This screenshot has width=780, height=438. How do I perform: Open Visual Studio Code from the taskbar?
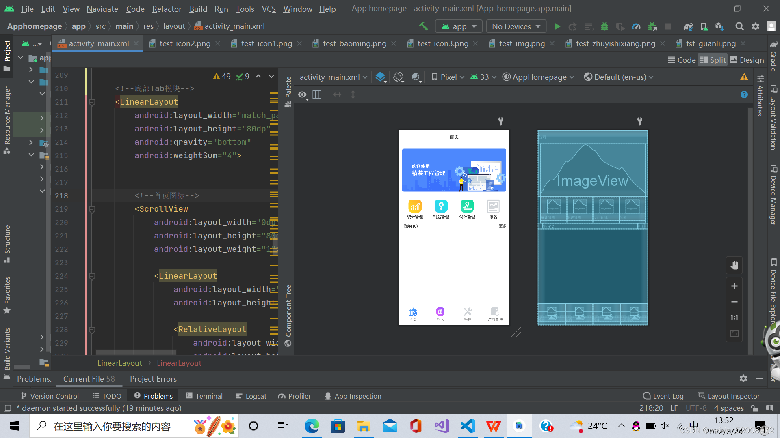pyautogui.click(x=468, y=426)
